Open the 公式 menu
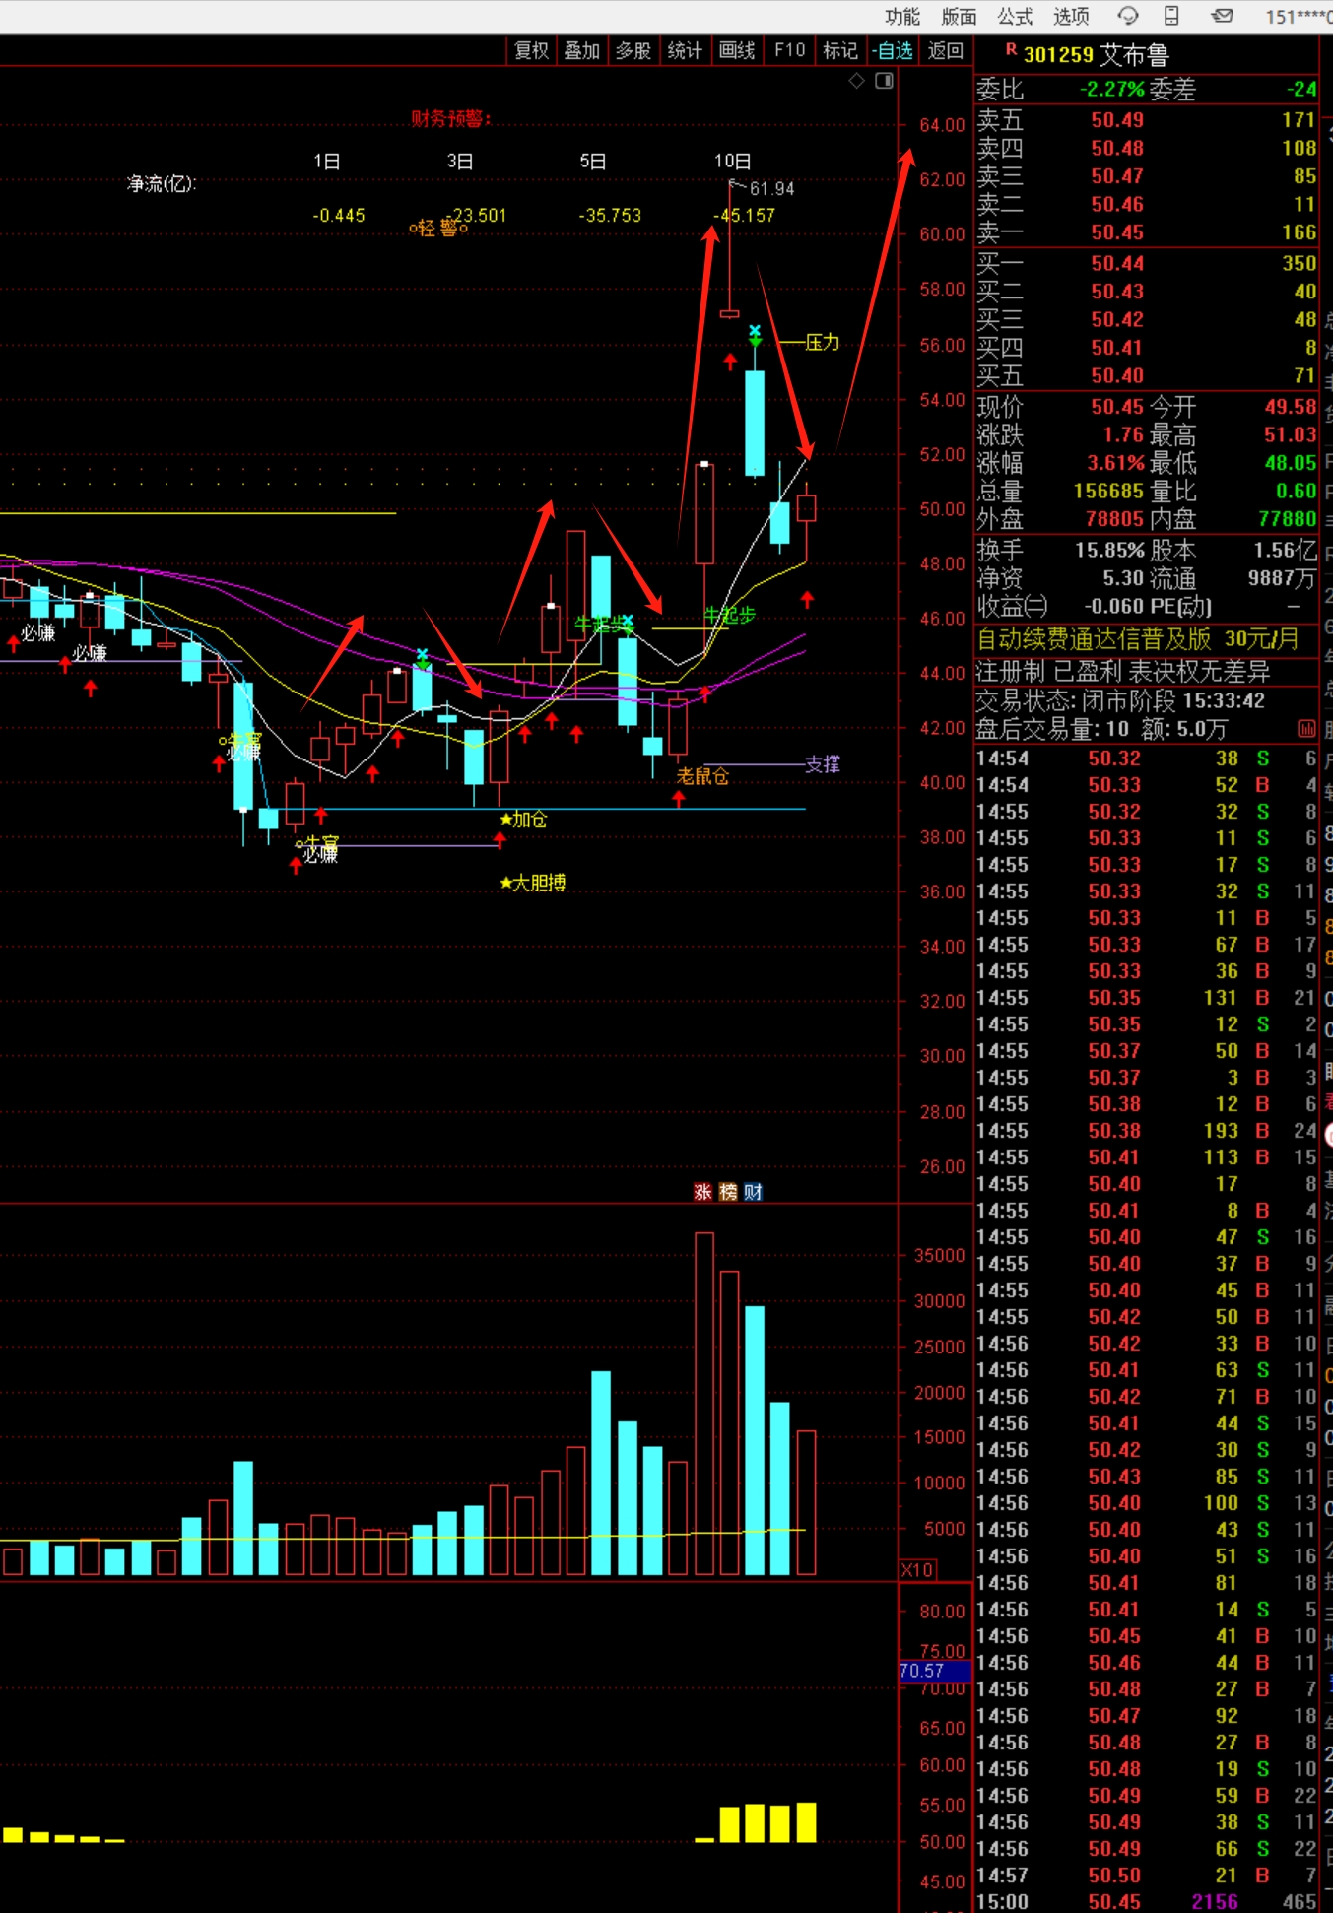Viewport: 1333px width, 1913px height. 1015,16
